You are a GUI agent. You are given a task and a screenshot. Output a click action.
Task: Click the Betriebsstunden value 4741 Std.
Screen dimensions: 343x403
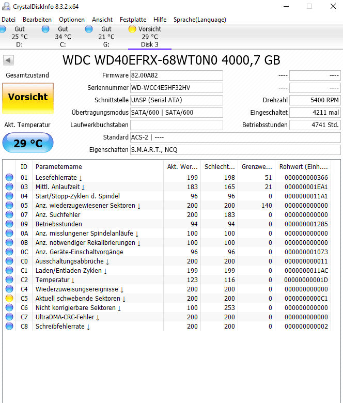(x=315, y=125)
